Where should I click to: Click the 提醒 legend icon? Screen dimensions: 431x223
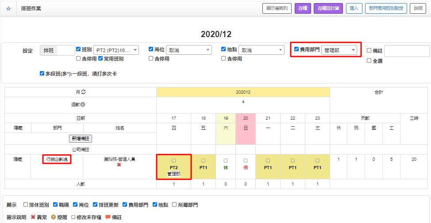click(54, 217)
